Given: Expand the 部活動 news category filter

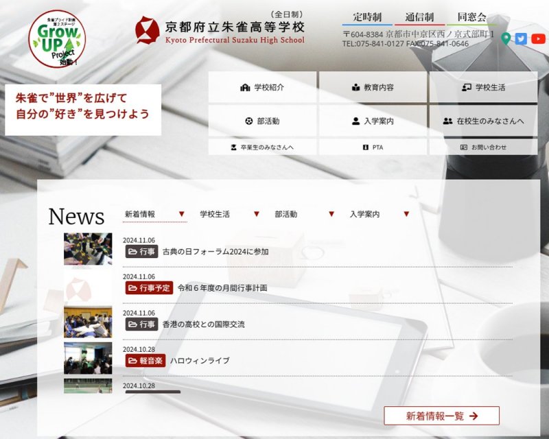Looking at the screenshot, I should point(304,214).
